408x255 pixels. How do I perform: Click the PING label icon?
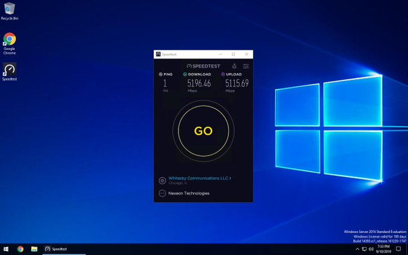(x=160, y=74)
